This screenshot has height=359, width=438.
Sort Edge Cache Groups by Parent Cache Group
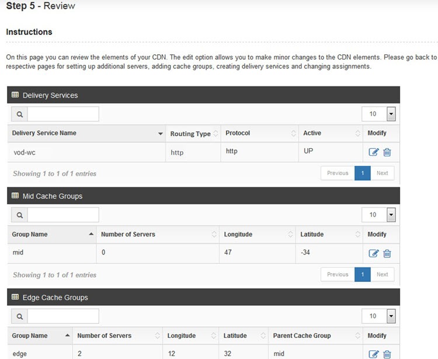[315, 336]
